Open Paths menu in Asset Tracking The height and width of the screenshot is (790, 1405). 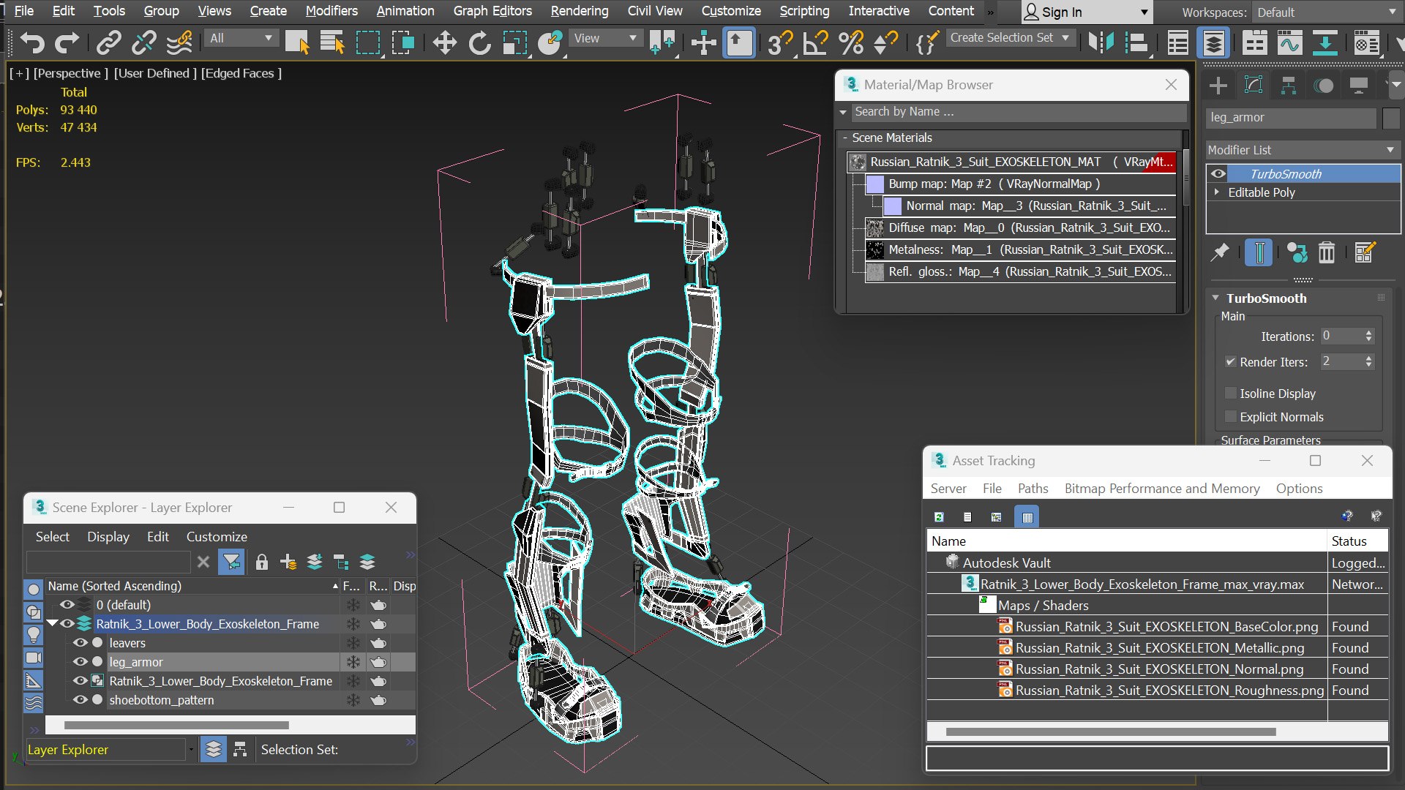pyautogui.click(x=1033, y=489)
